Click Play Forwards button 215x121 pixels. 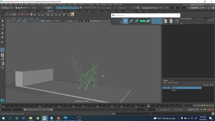coord(205,105)
